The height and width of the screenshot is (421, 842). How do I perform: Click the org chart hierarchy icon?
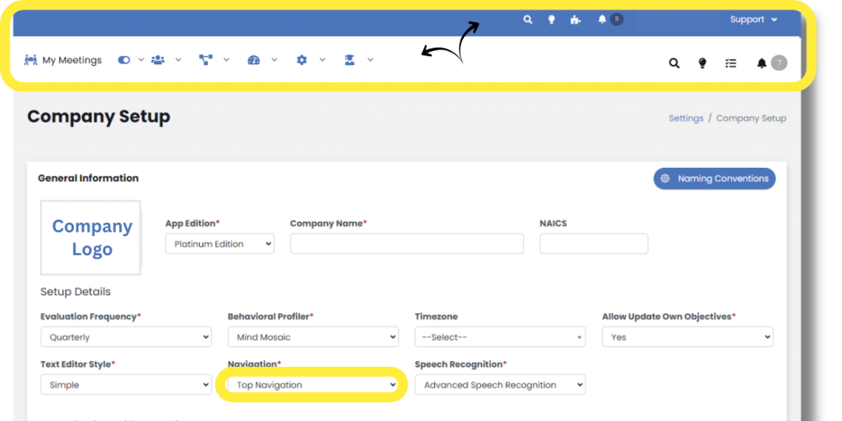pos(206,60)
